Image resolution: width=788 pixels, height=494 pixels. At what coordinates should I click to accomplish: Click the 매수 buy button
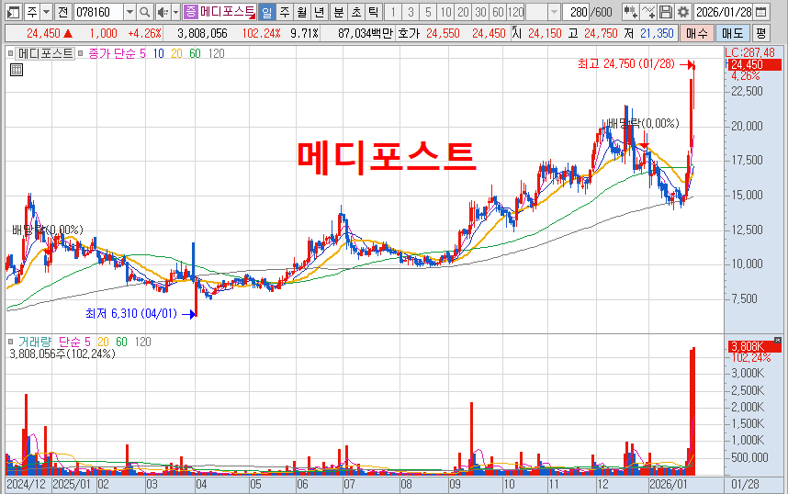click(696, 34)
